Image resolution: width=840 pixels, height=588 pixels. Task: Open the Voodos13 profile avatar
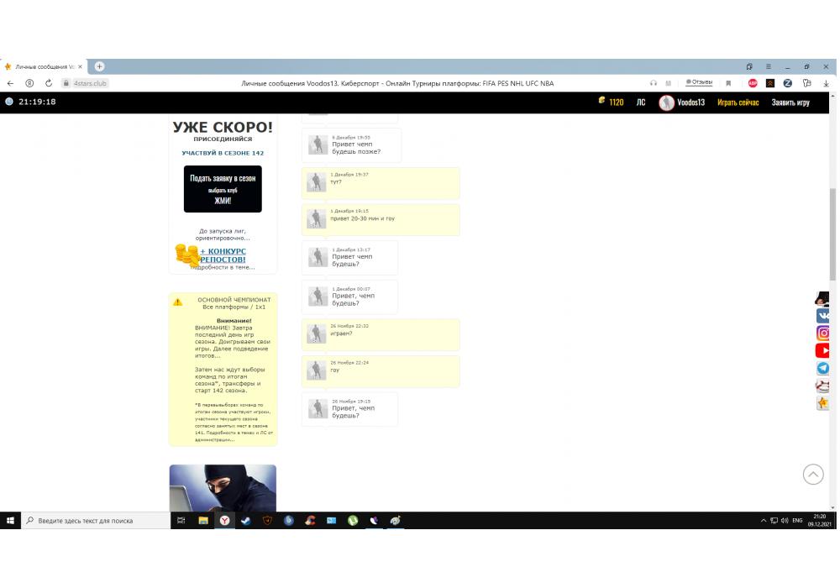click(x=666, y=102)
